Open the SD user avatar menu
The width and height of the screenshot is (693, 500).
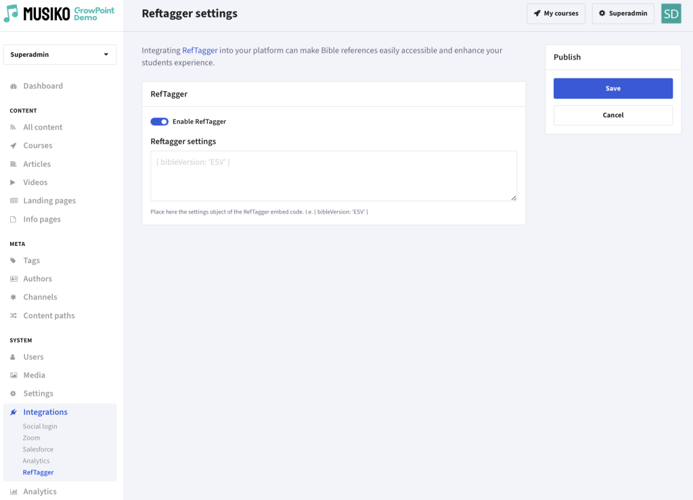[x=671, y=14]
